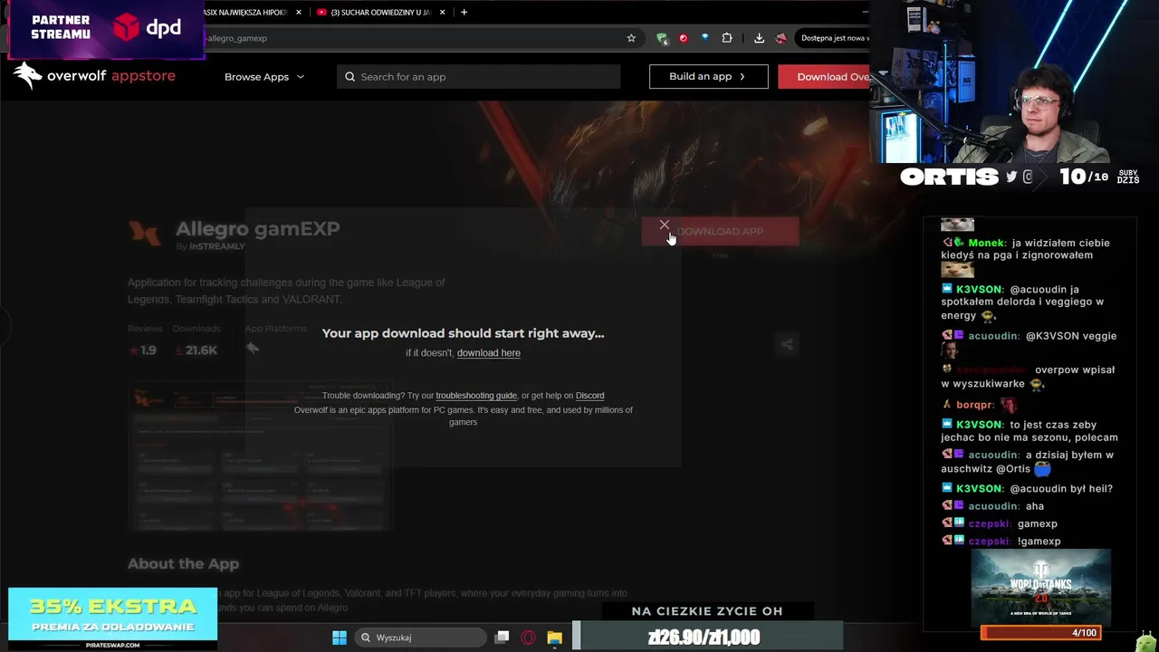Click czepski's "!gamexp" chat message
This screenshot has width=1159, height=652.
tap(1039, 542)
